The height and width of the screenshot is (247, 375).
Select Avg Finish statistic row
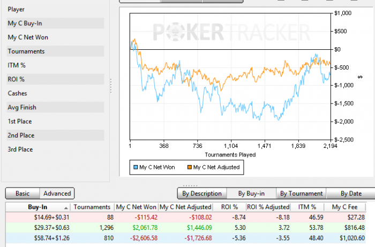pos(55,107)
